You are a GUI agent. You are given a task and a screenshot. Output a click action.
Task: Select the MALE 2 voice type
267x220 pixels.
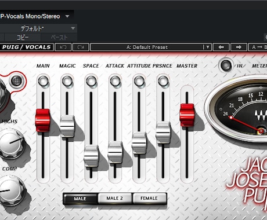pyautogui.click(x=115, y=198)
